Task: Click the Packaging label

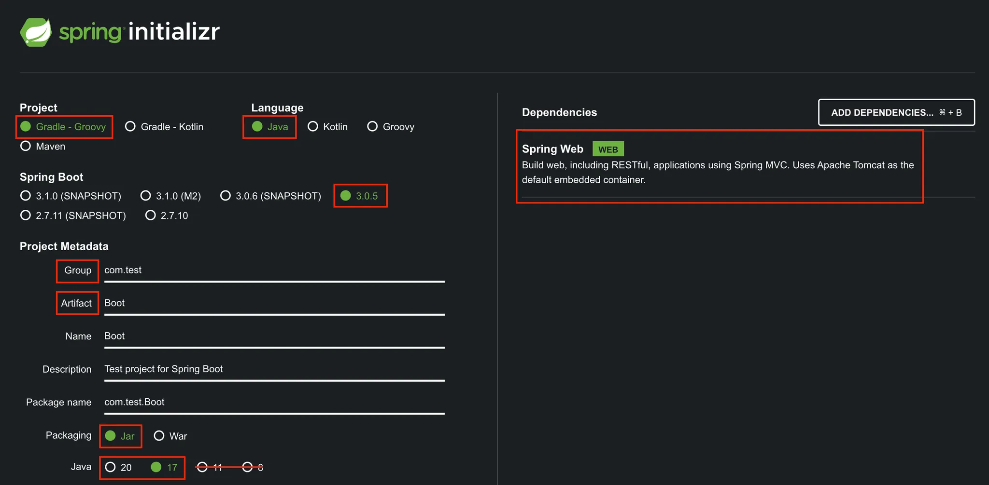Action: 69,435
